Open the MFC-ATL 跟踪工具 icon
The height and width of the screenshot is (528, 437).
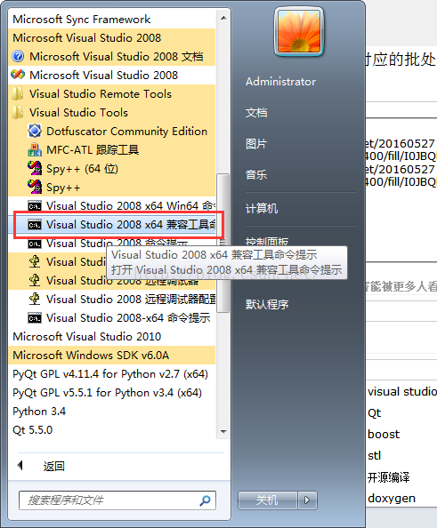(x=35, y=150)
